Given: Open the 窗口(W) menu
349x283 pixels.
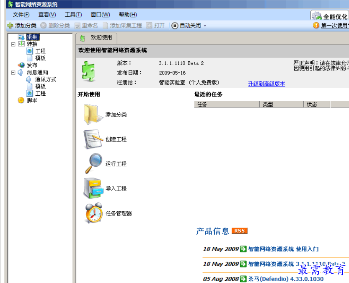Looking at the screenshot, I should point(101,15).
